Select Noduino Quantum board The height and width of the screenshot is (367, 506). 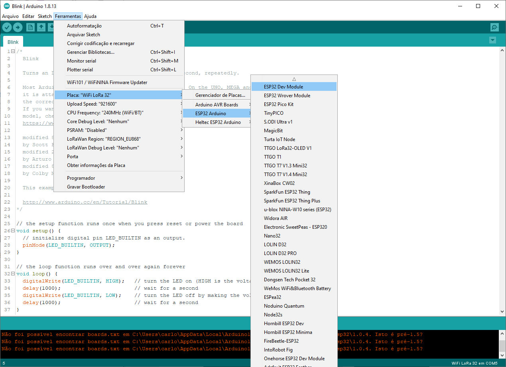[294, 306]
